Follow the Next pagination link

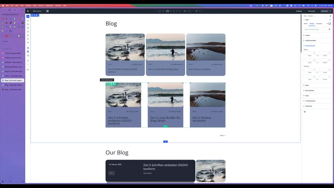[x=222, y=136]
